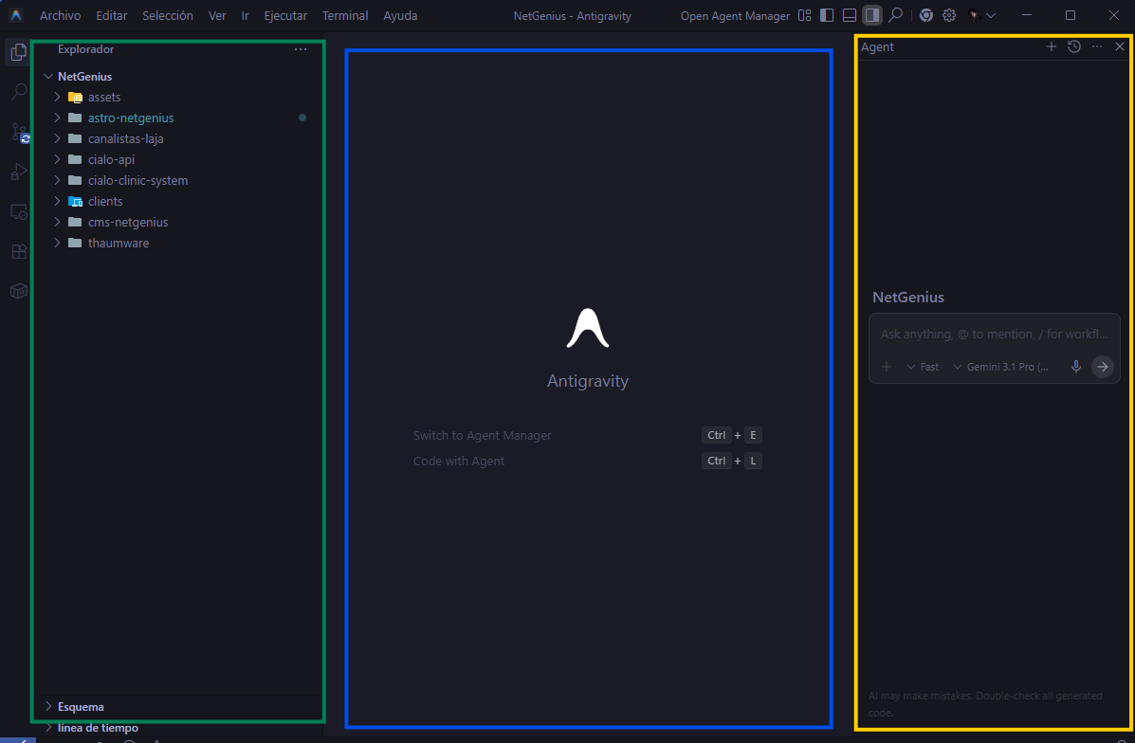Open the Chrome browser icon in title bar
Viewport: 1135px width, 743px height.
coord(925,15)
